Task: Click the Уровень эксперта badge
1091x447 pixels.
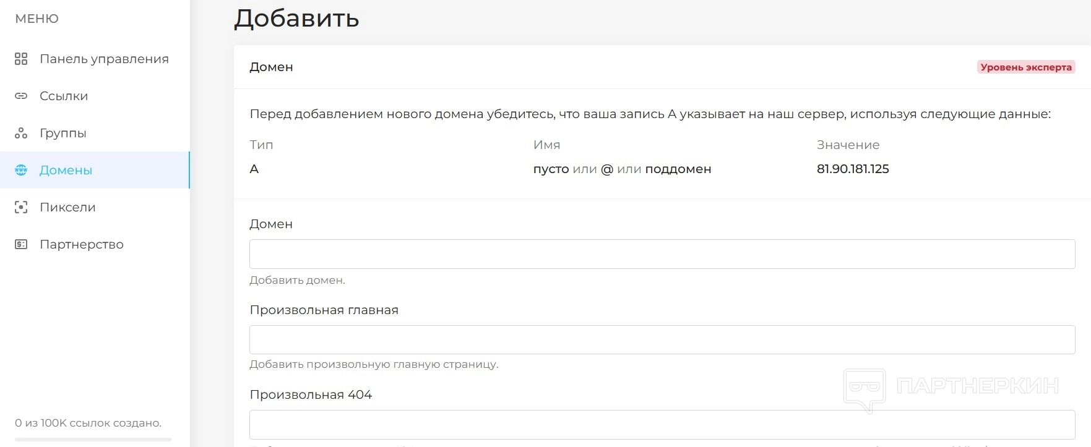Action: pos(1025,67)
